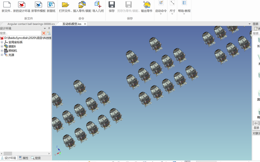
Task: Expand the 照相机 camera node
Action: tap(2, 50)
